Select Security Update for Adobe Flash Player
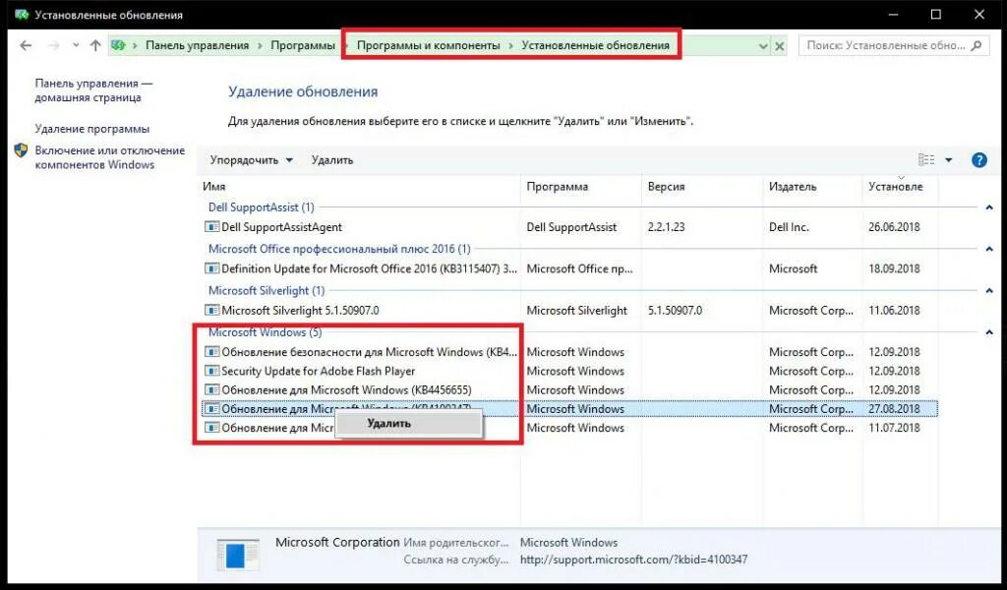 318,371
